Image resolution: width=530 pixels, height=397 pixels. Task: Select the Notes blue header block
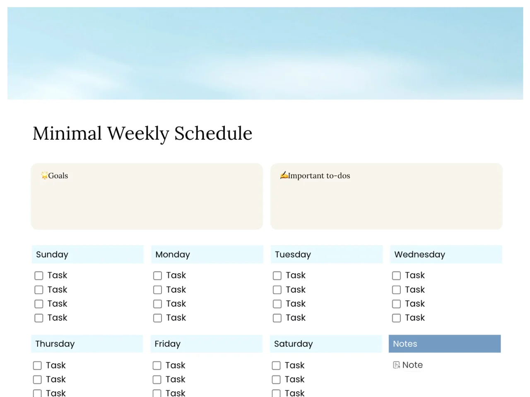pyautogui.click(x=445, y=344)
